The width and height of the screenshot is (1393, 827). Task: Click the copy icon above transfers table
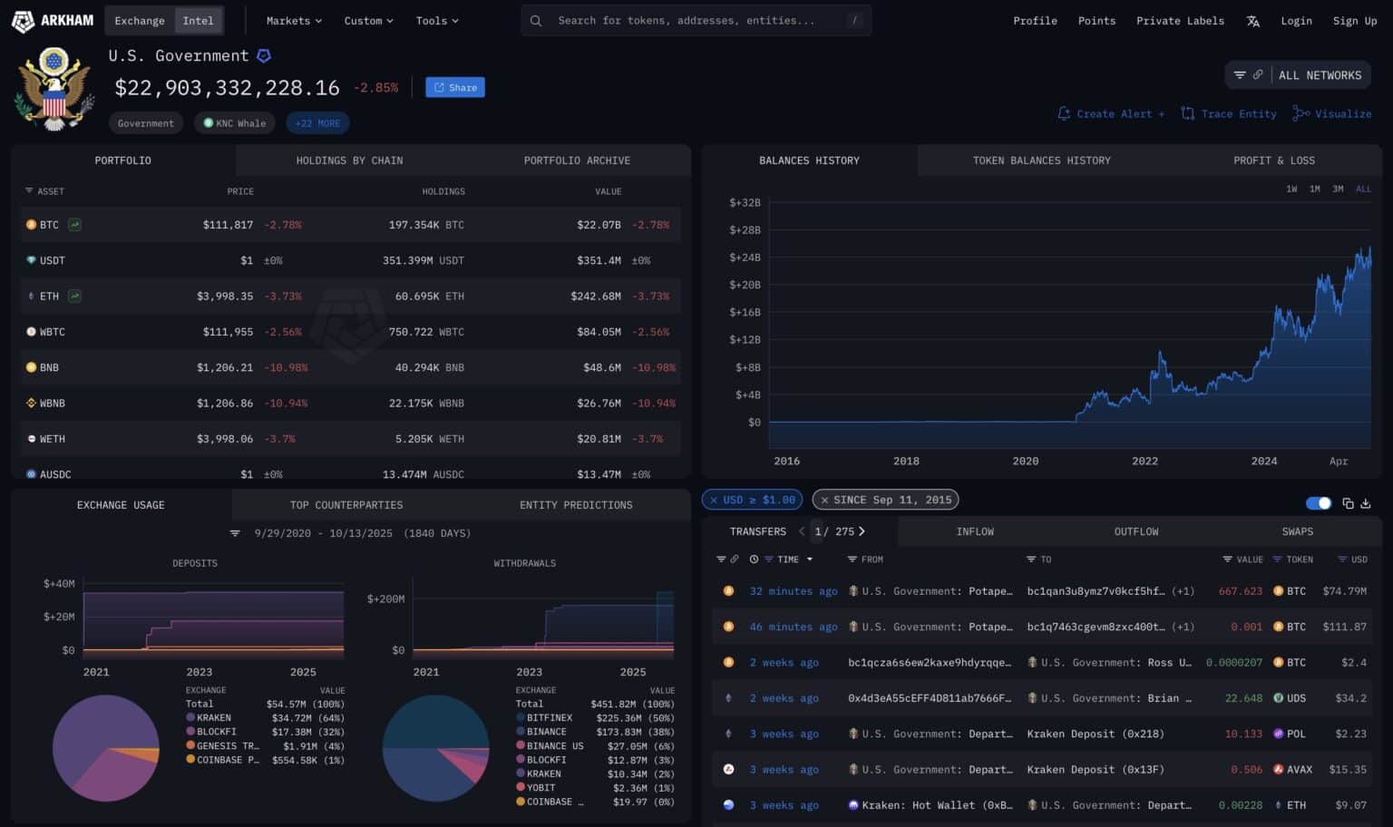click(x=1348, y=503)
